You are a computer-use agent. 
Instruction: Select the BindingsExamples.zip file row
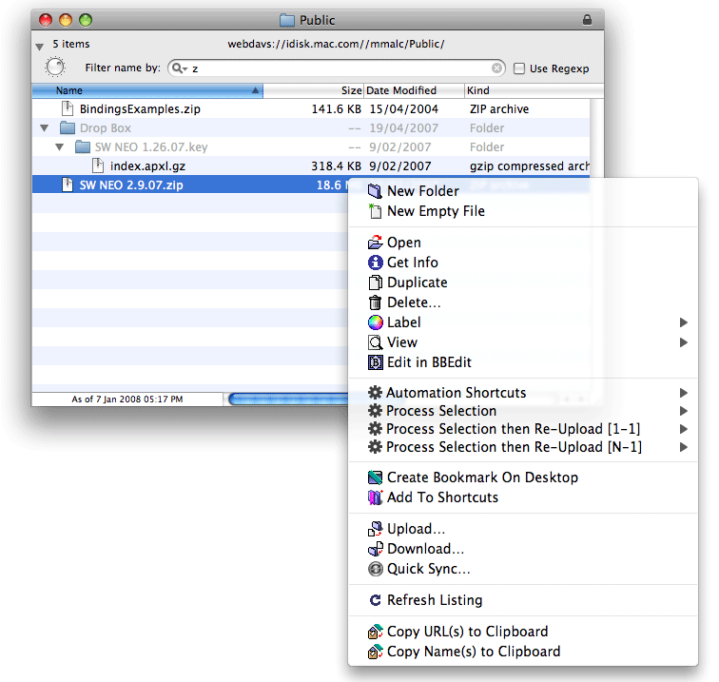pyautogui.click(x=140, y=109)
